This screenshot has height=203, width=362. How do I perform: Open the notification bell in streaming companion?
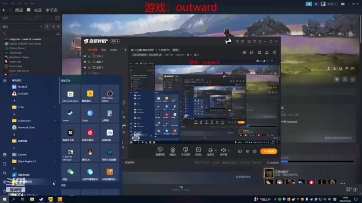click(267, 52)
